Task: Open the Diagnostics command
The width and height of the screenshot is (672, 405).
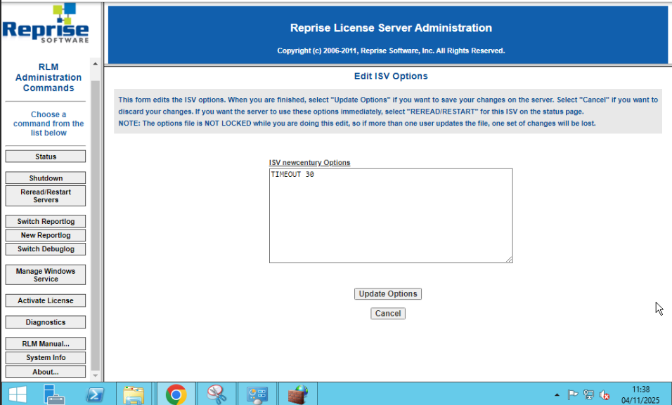Action: pyautogui.click(x=46, y=322)
